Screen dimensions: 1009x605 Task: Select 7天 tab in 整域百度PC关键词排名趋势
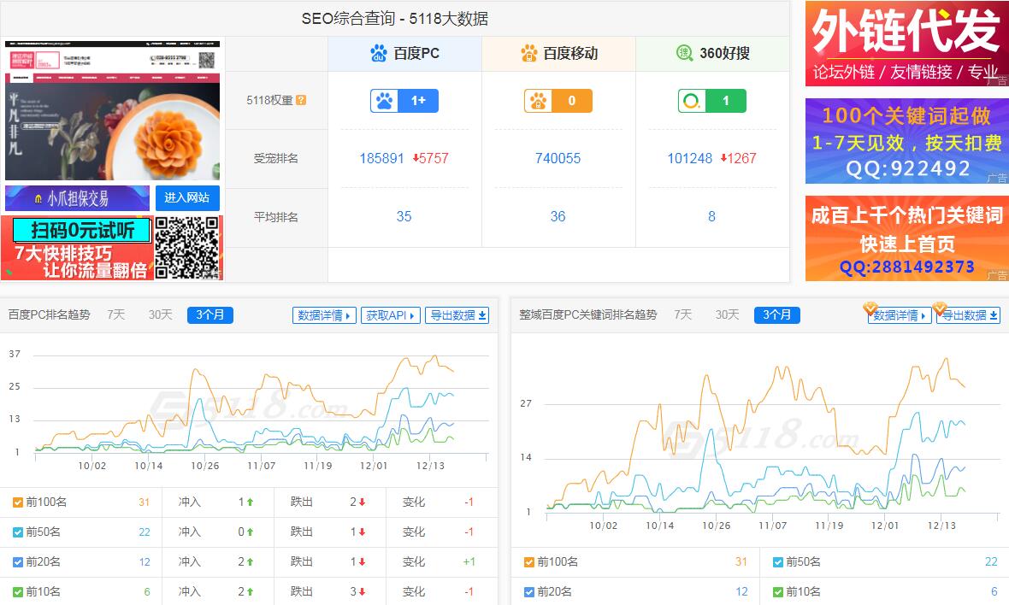click(682, 315)
